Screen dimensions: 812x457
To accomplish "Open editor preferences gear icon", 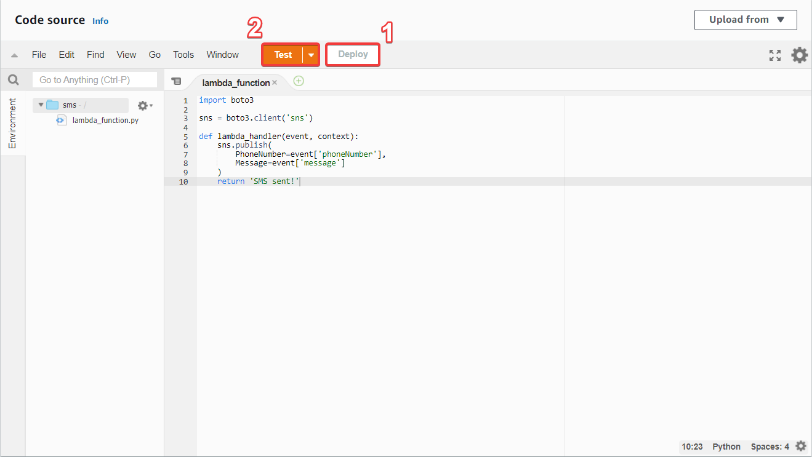I will 799,55.
